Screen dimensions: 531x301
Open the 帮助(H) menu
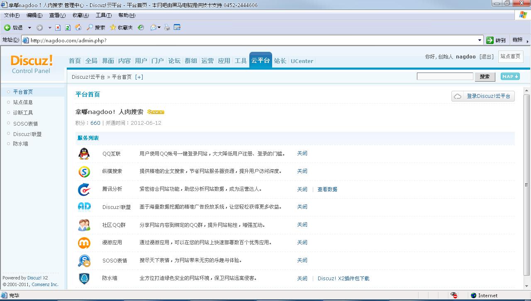[x=127, y=15]
